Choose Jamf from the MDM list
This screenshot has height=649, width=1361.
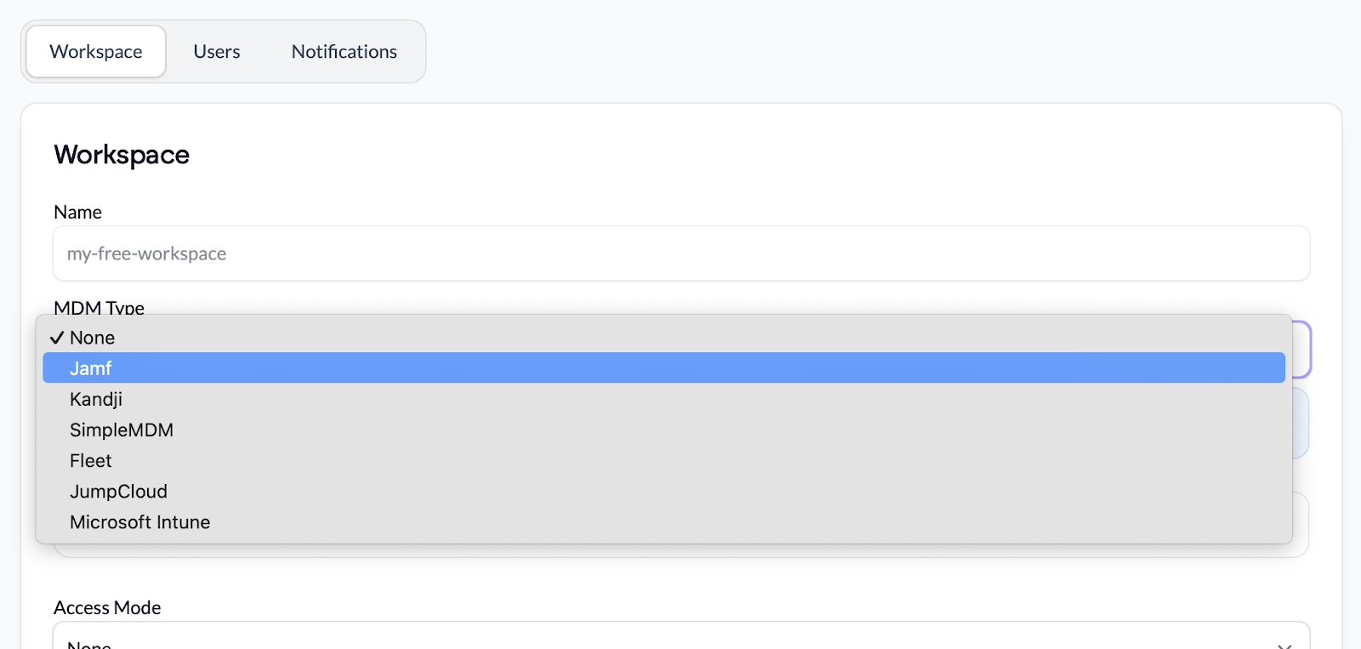(x=91, y=368)
